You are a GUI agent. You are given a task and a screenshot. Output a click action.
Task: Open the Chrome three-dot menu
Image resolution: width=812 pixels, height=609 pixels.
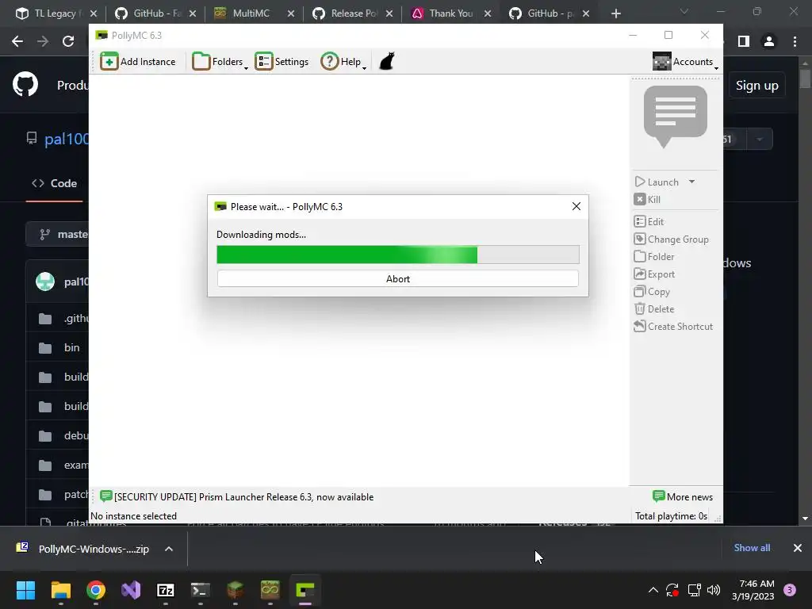795,41
